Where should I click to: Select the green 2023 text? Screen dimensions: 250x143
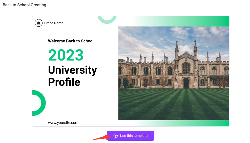coord(66,55)
